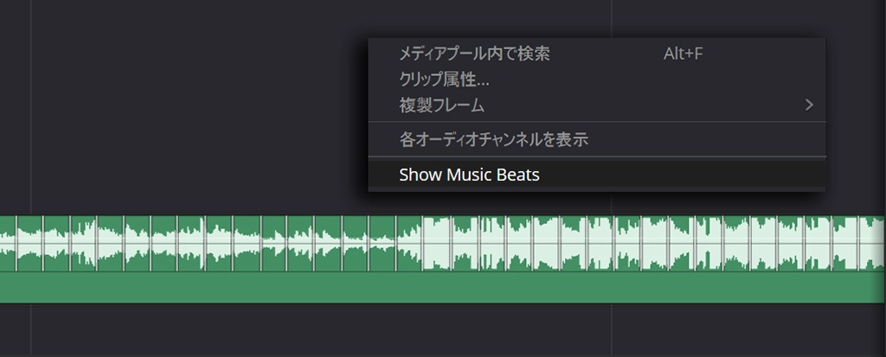Screen dimensions: 886x357
Task: Click the empty timeline area right of the context menu
Action: pyautogui.click(x=857, y=104)
